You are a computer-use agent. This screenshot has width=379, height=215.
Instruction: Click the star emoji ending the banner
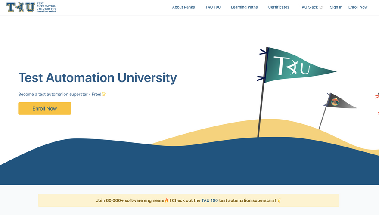tap(279, 200)
